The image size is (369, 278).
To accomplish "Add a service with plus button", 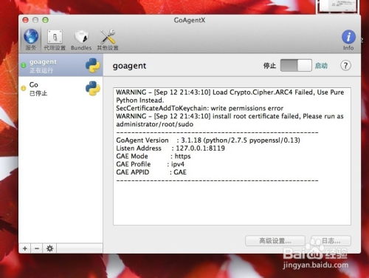I will click(x=25, y=248).
